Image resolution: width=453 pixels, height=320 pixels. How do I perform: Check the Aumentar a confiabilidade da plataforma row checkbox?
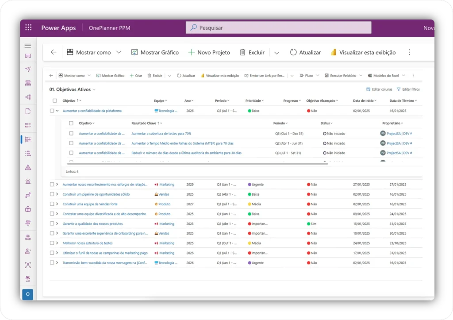[52, 110]
